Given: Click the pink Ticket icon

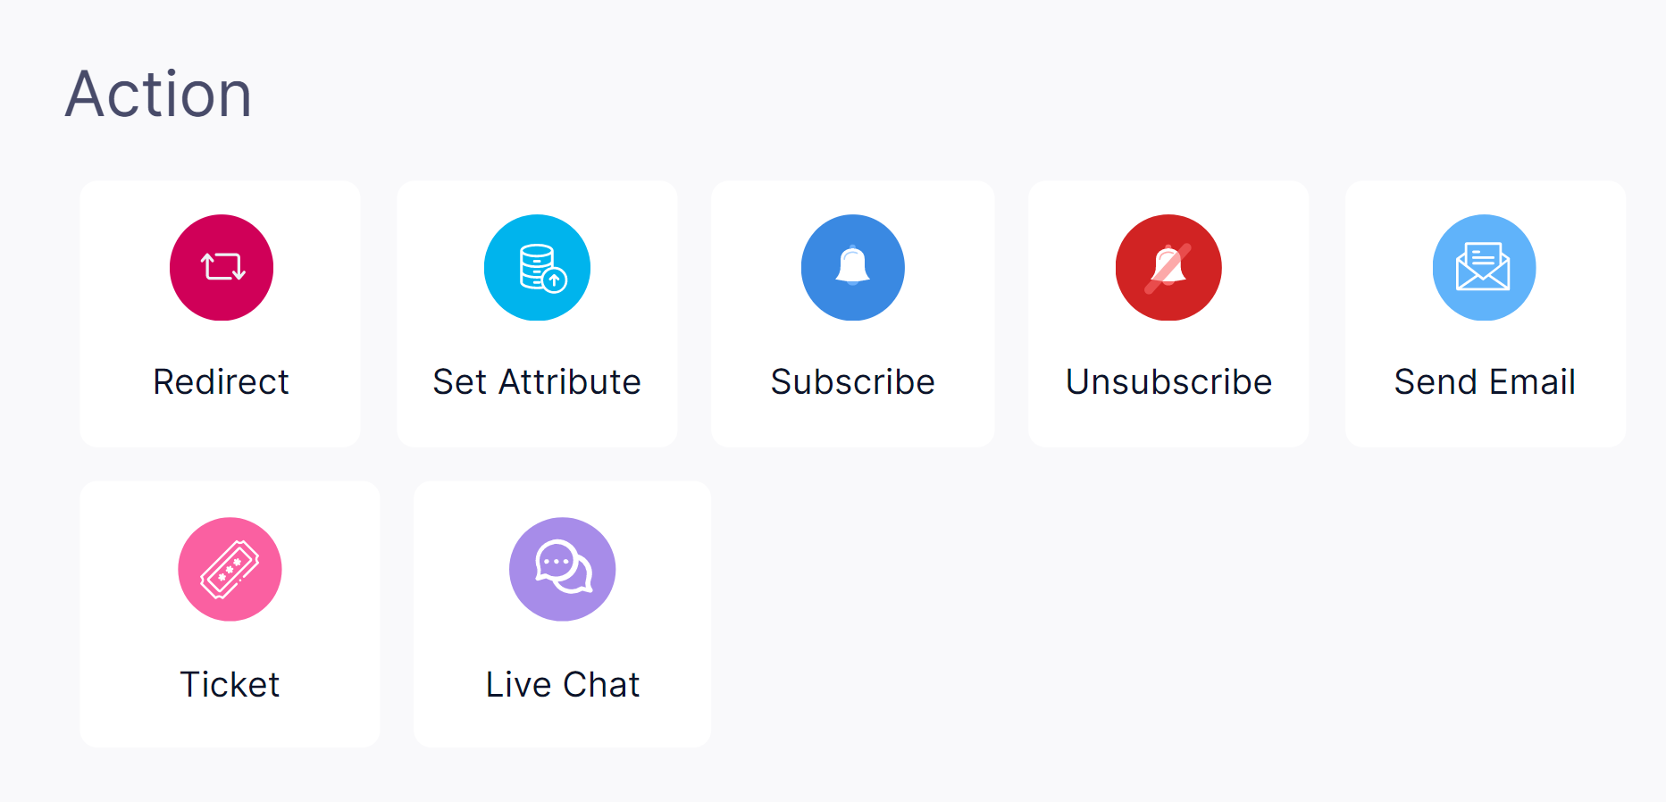Looking at the screenshot, I should coord(230,569).
